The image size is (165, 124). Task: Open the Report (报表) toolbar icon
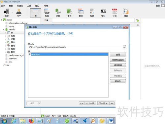click(92, 13)
